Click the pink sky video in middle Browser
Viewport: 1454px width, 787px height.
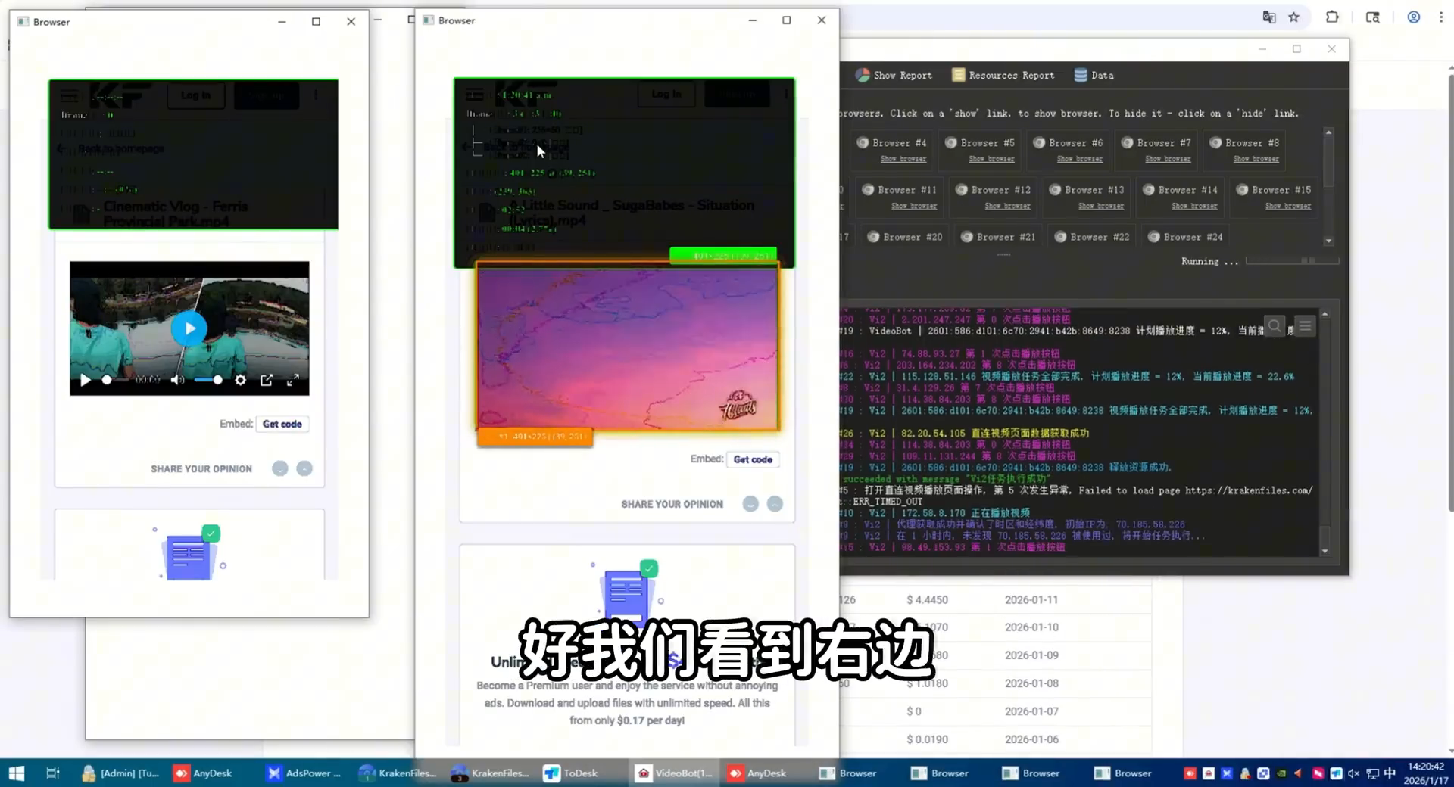pyautogui.click(x=627, y=346)
